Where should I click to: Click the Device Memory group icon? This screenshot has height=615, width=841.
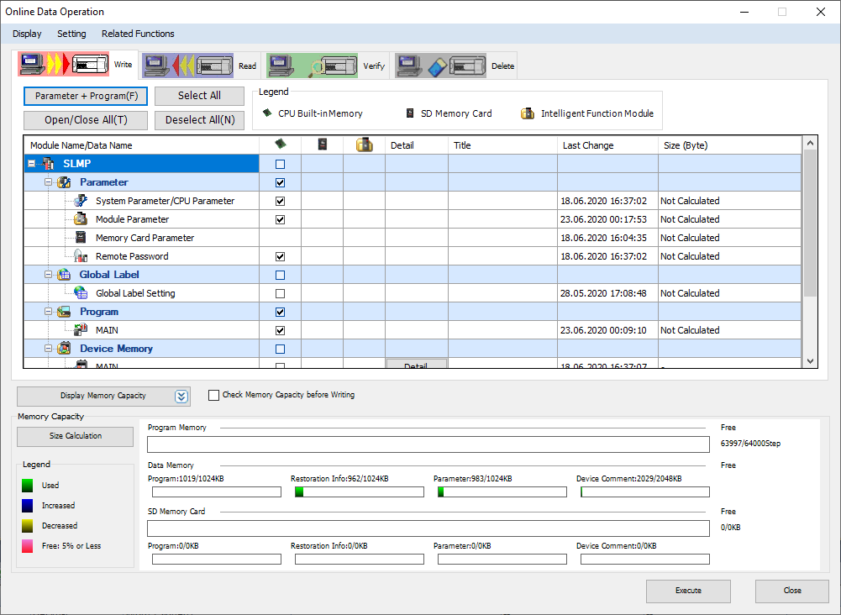tap(64, 349)
